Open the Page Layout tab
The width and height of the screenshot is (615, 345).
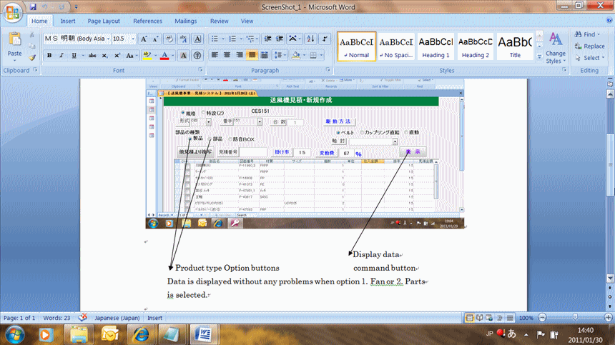tap(104, 21)
